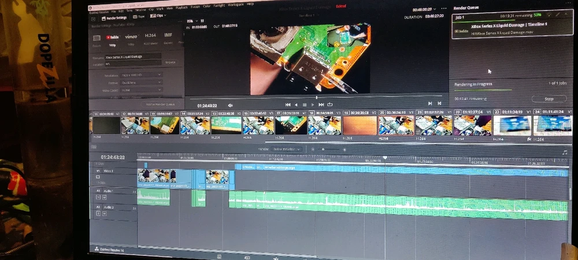Jump to last frame in viewer

[x=321, y=105]
